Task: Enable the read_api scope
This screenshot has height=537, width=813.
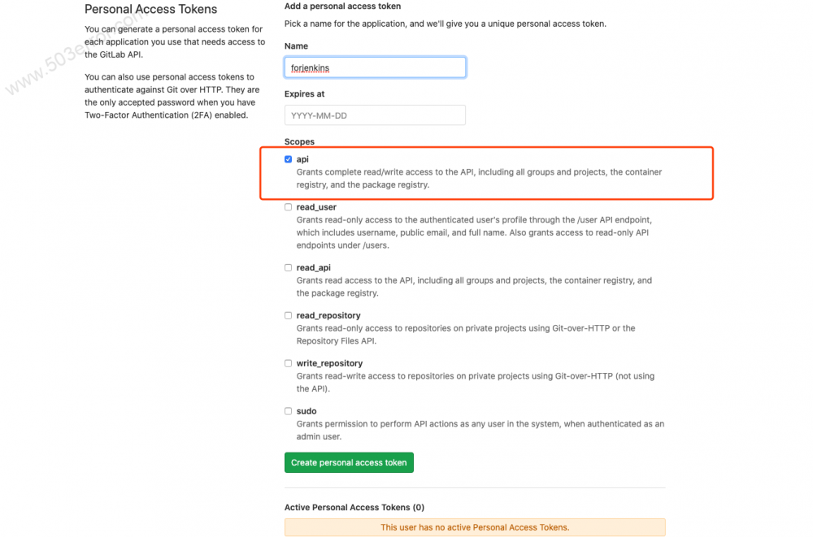Action: tap(288, 267)
